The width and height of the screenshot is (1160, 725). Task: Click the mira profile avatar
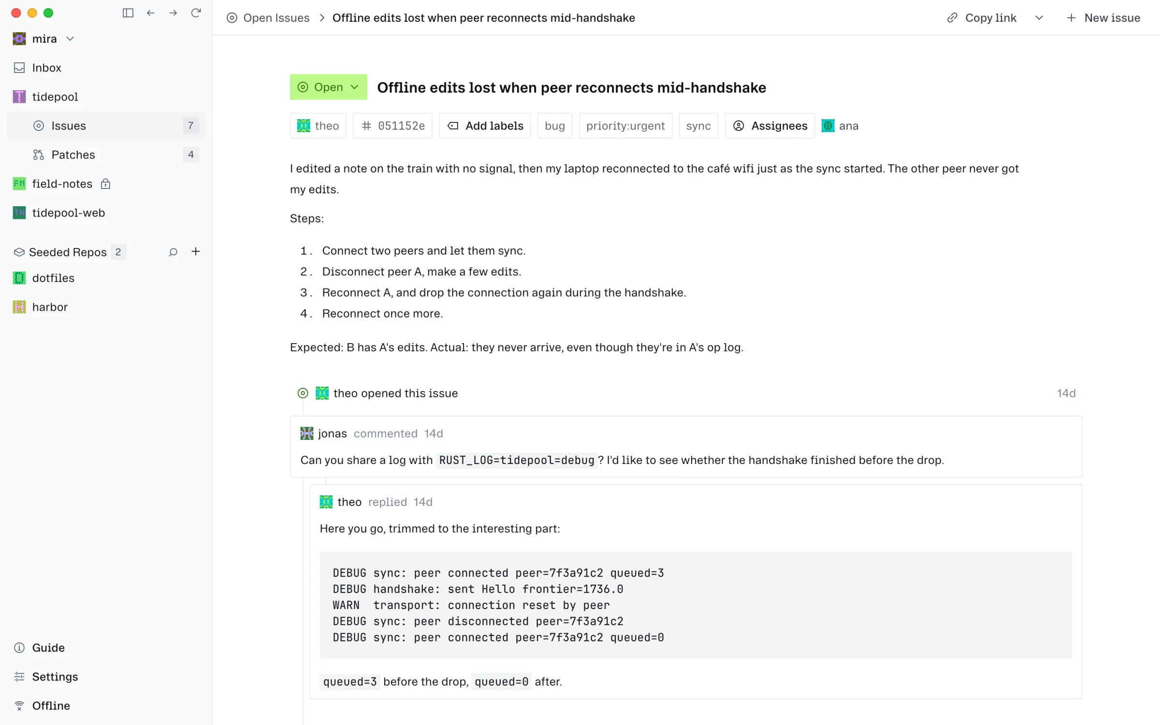pyautogui.click(x=19, y=39)
